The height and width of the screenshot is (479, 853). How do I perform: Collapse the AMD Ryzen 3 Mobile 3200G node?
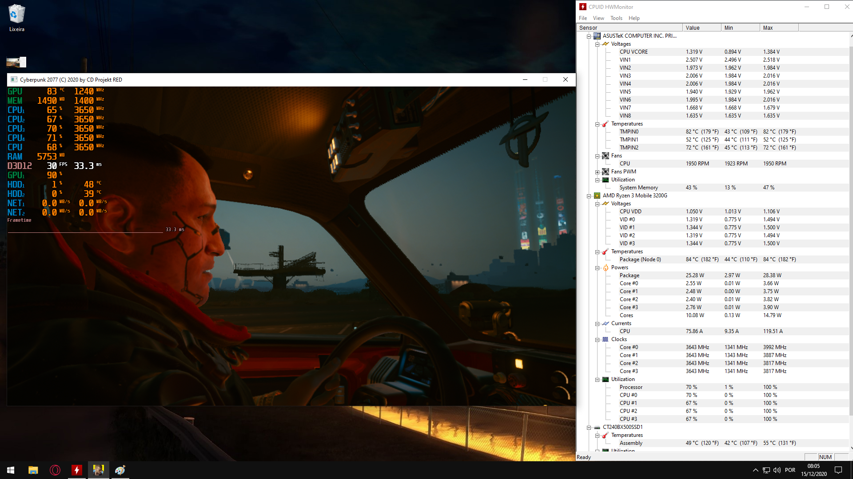(589, 196)
